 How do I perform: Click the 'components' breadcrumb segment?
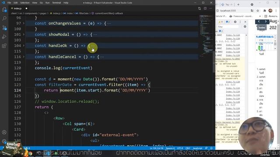pyautogui.click(x=31, y=14)
